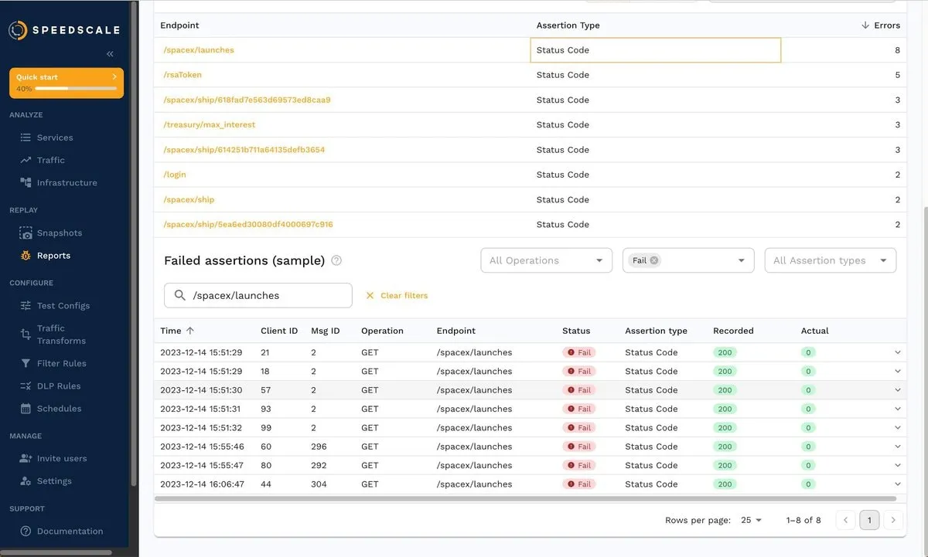Open the /rsaToken endpoint details
The image size is (928, 557).
click(x=182, y=74)
